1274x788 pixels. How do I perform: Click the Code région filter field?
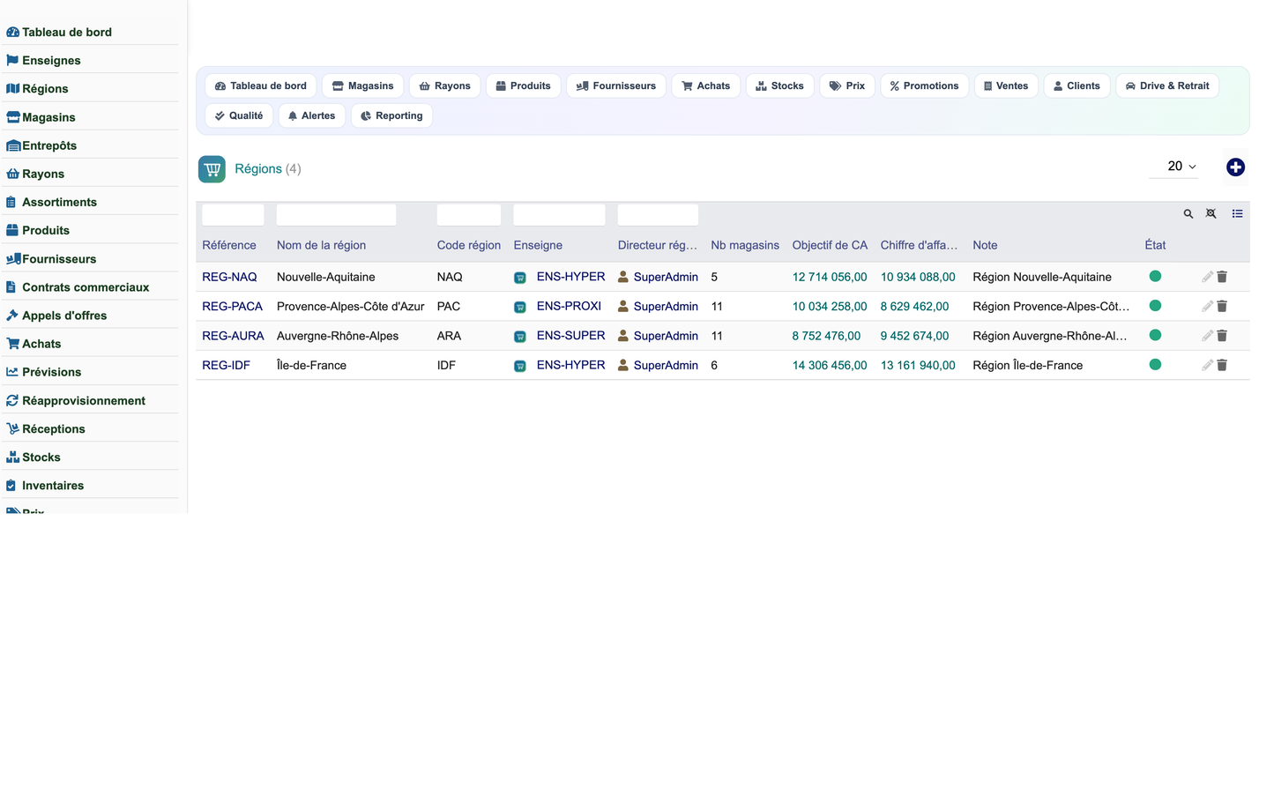(469, 215)
